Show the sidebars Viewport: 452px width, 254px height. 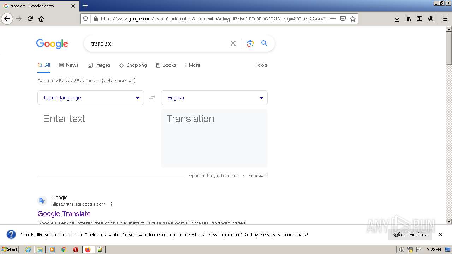420,19
